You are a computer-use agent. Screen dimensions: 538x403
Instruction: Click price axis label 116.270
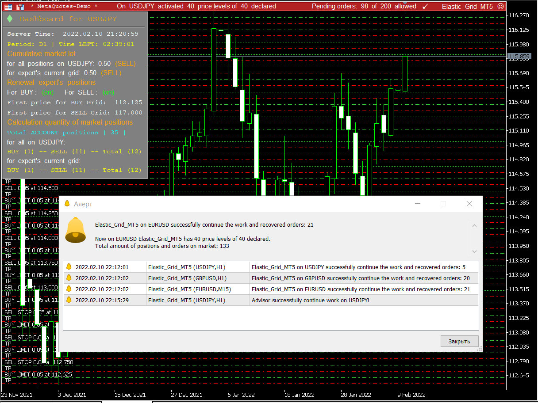click(x=519, y=15)
